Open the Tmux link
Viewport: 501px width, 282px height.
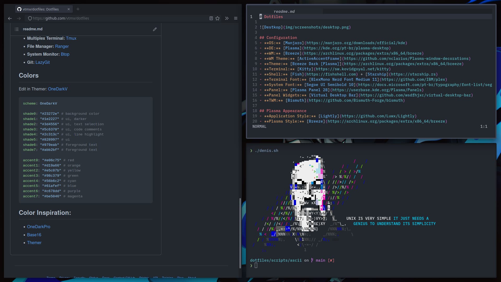[71, 38]
